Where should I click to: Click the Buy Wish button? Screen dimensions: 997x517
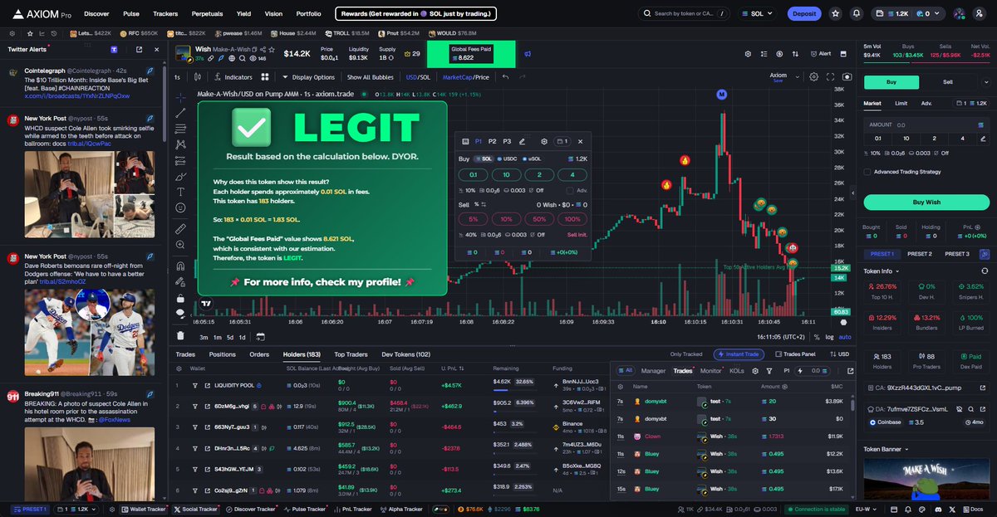(926, 202)
